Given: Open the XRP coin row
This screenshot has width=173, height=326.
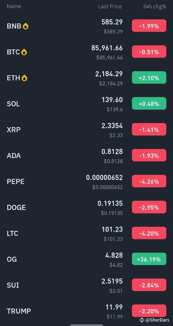Looking at the screenshot, I should coord(86,130).
